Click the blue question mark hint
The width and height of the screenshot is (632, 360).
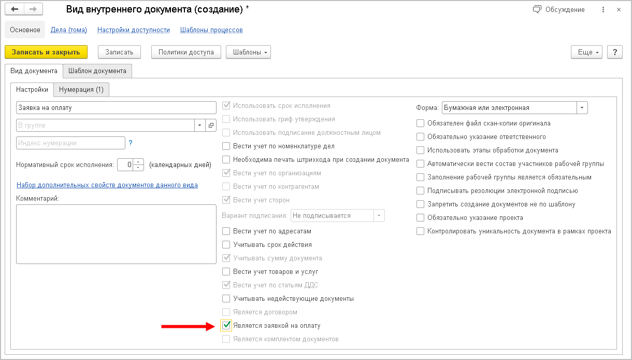[x=131, y=143]
